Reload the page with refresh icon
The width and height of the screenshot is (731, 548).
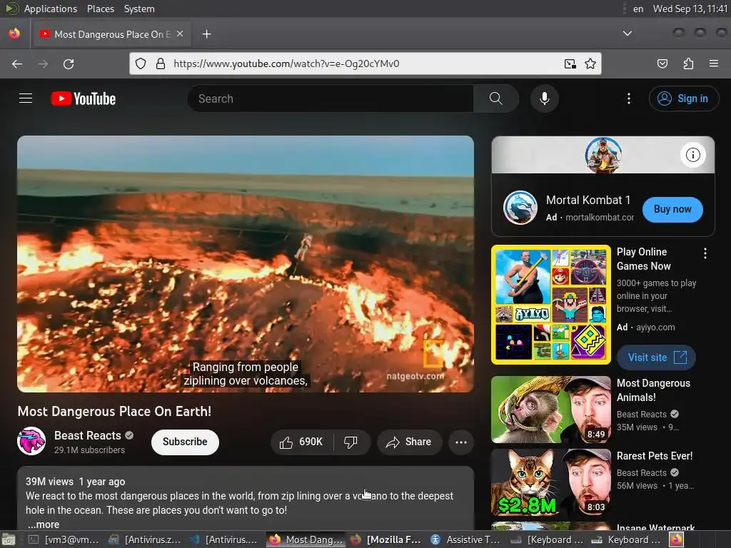[x=69, y=64]
